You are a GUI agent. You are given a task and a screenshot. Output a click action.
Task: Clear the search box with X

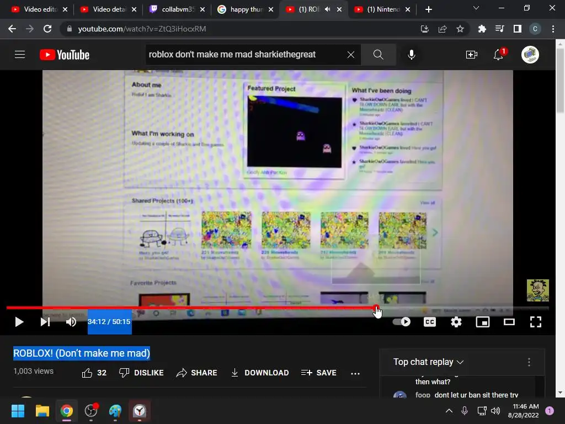(x=350, y=55)
